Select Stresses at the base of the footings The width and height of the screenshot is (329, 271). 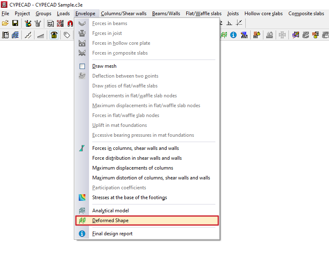(x=147, y=198)
